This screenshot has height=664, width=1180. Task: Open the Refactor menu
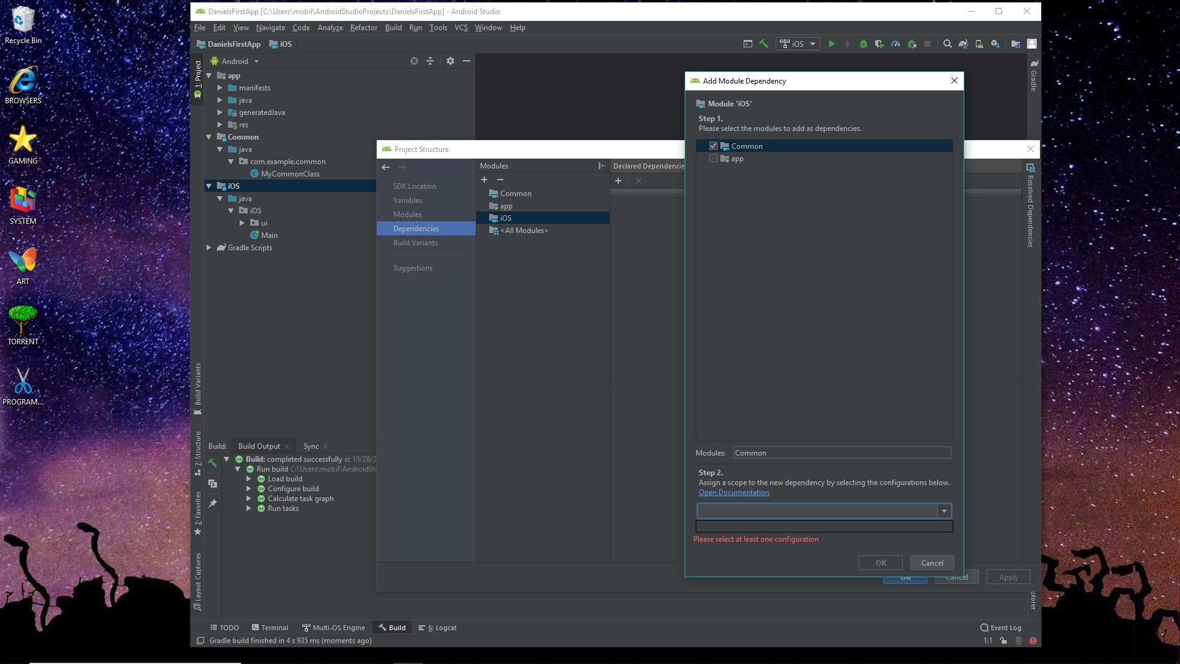(363, 28)
